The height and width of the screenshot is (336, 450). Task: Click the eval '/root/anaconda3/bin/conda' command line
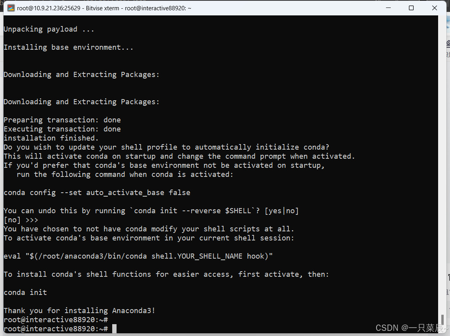pyautogui.click(x=138, y=256)
